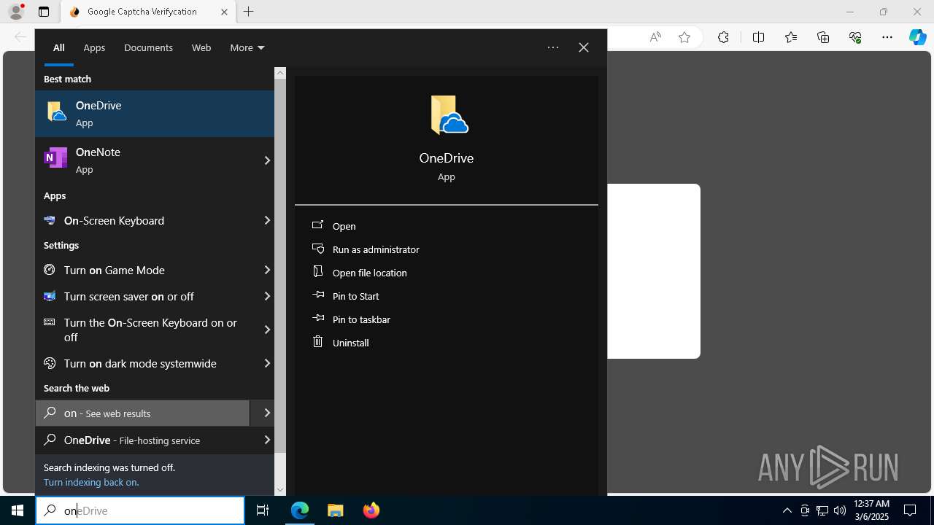Expand OneDrive File-hosting service arrow
Viewport: 934px width, 525px height.
(x=267, y=440)
